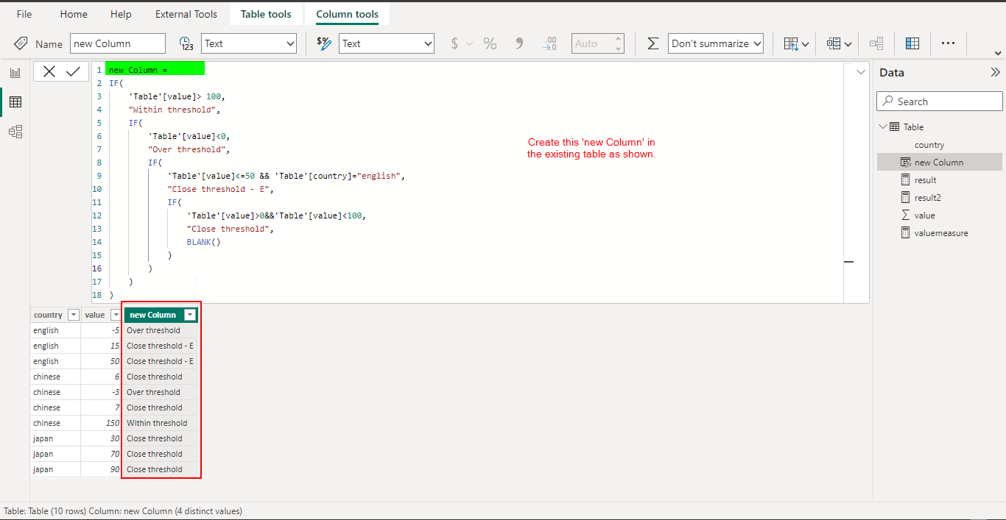The width and height of the screenshot is (1006, 520).
Task: Open the new Column header filter dropdown
Action: [x=190, y=315]
